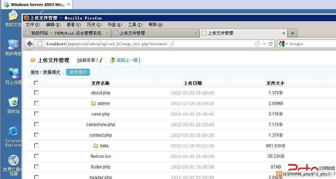The height and width of the screenshot is (179, 336).
Task: Toggle the select-all checkbox in table header
Action: [x=36, y=83]
